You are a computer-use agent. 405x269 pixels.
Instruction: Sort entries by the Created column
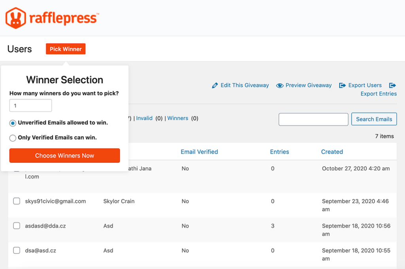[332, 152]
